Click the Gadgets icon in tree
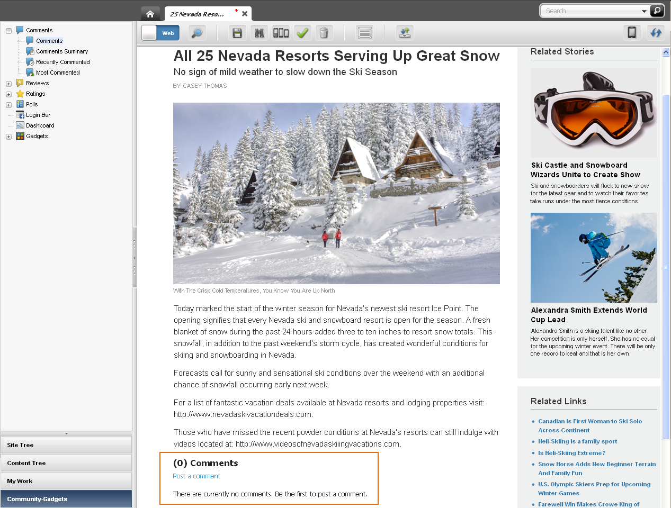Screen dimensions: 671x508 pyautogui.click(x=20, y=136)
